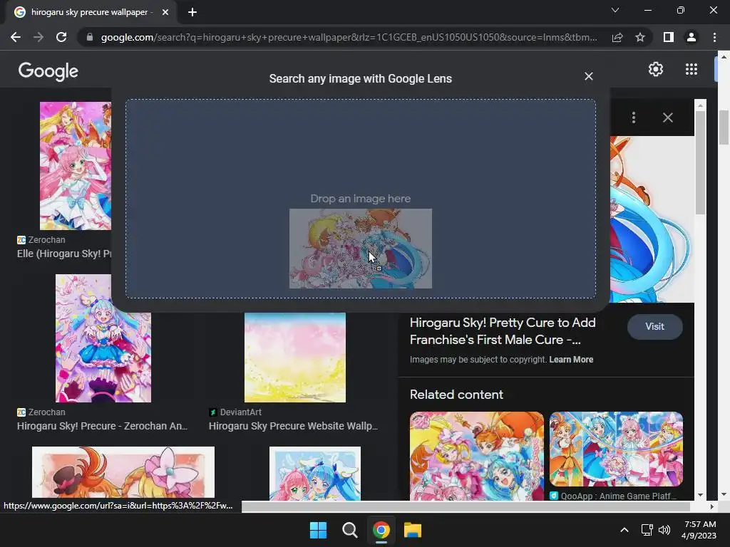
Task: Close the hirogaru sky precure tab
Action: (165, 12)
